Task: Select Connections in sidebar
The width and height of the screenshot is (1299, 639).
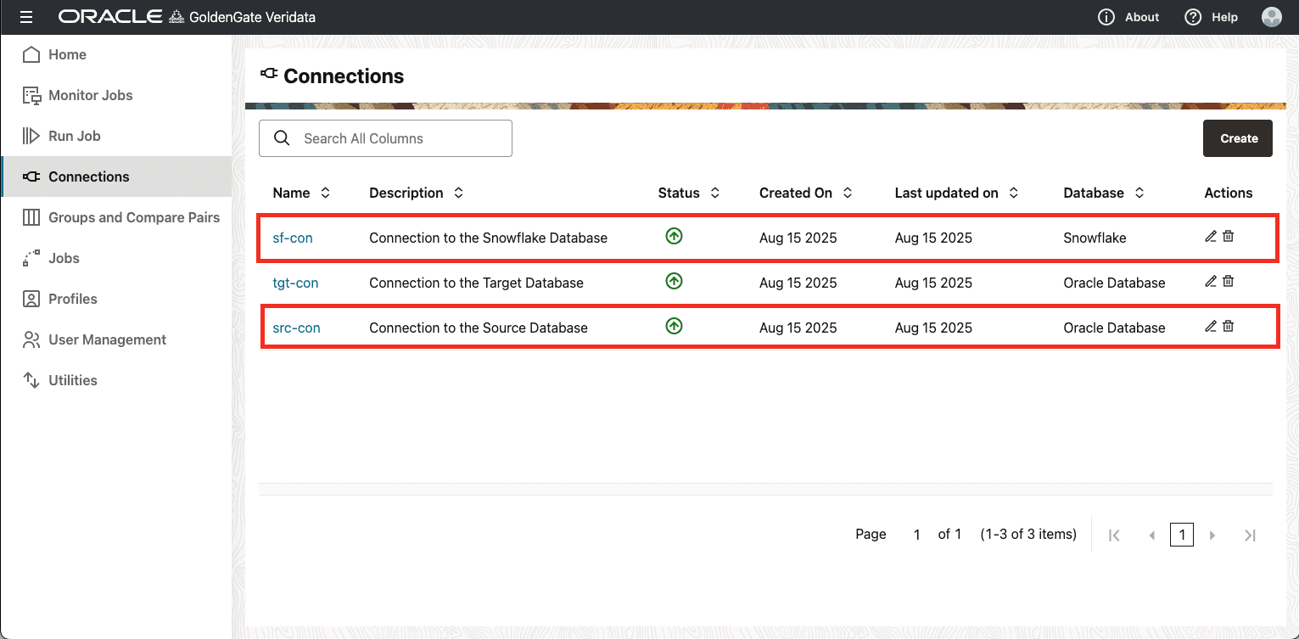Action: click(116, 177)
